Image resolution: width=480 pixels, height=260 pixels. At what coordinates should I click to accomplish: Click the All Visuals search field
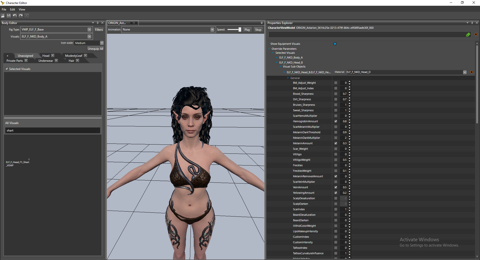(52, 130)
